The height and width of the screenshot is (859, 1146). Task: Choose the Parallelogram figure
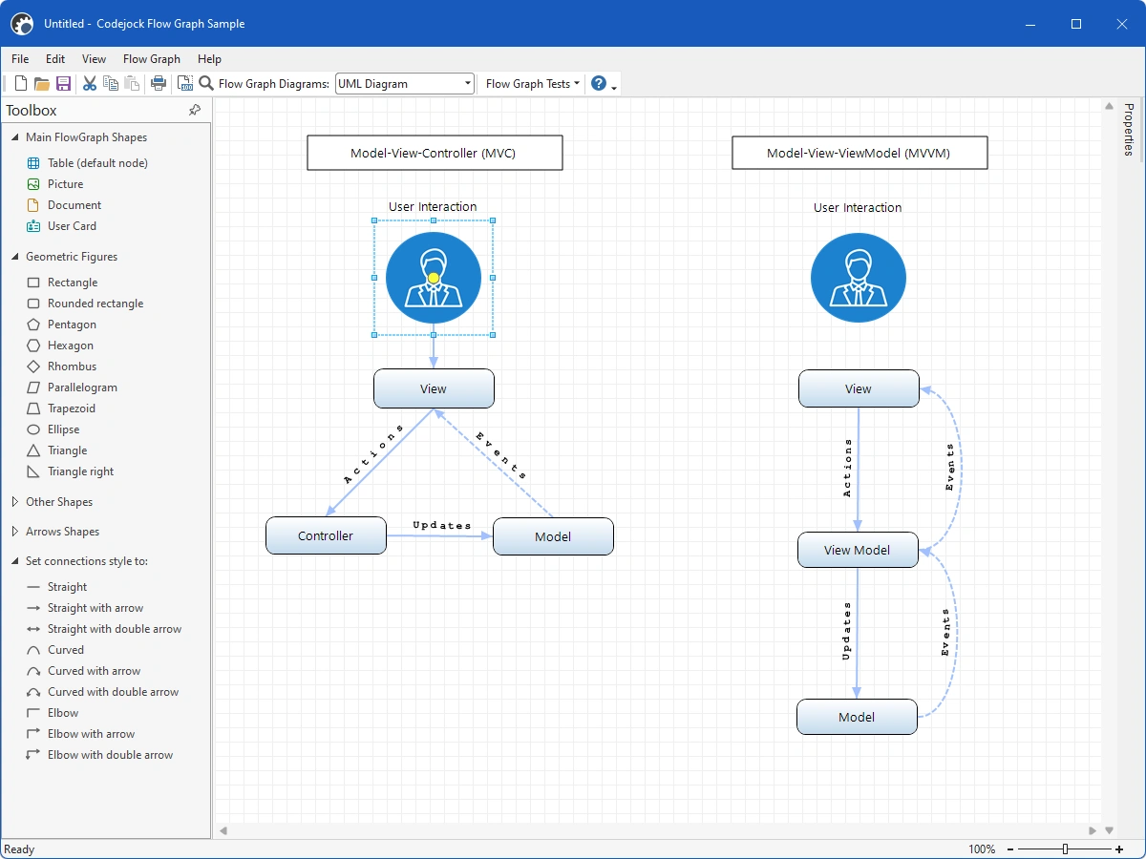click(82, 388)
